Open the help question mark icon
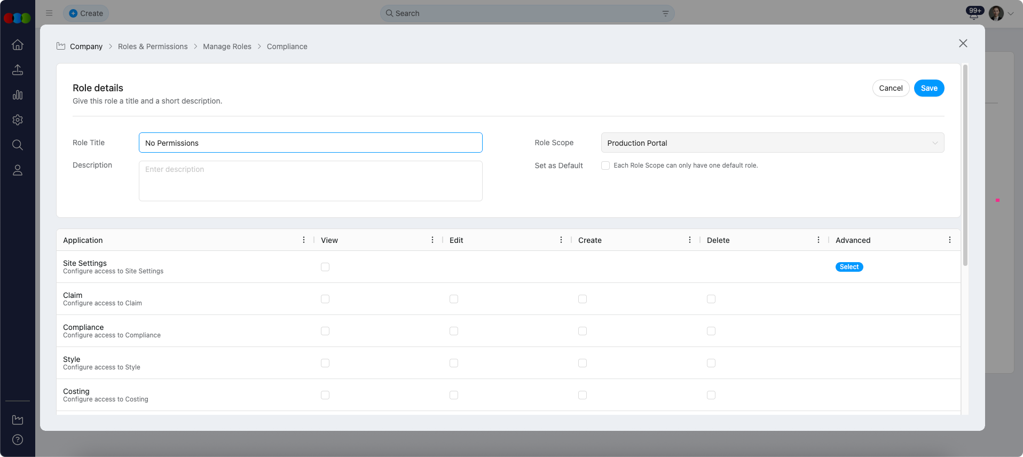The image size is (1023, 457). click(x=18, y=440)
